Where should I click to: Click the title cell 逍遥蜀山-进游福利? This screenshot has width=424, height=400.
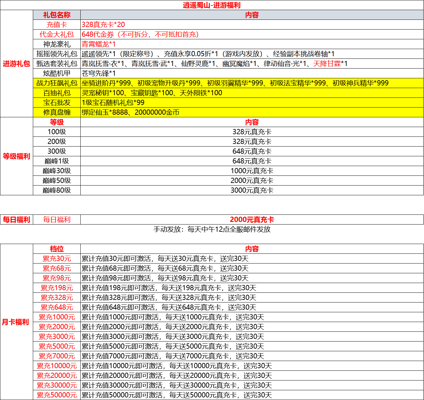212,5
